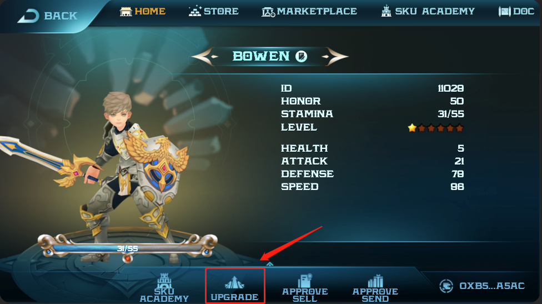The width and height of the screenshot is (542, 304).
Task: Click the wallet icon beside the 0XB5 address
Action: click(x=446, y=286)
